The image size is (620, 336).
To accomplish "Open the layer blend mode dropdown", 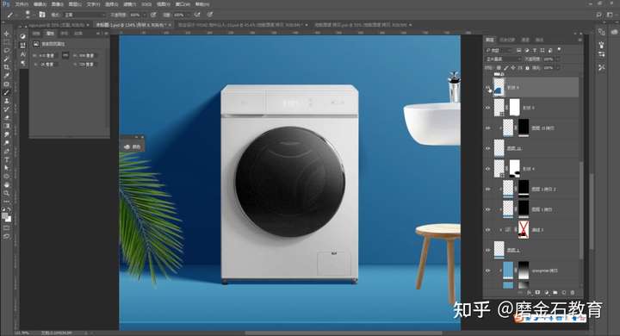I will (504, 59).
